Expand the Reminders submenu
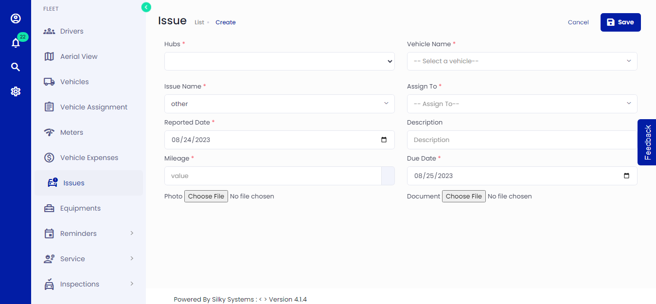Screen dimensions: 656x304 (132, 233)
